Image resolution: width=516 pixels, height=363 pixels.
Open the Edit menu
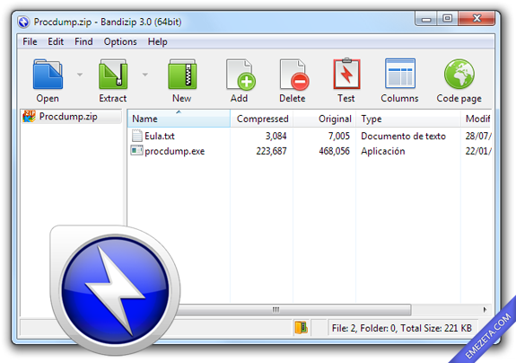tap(56, 41)
